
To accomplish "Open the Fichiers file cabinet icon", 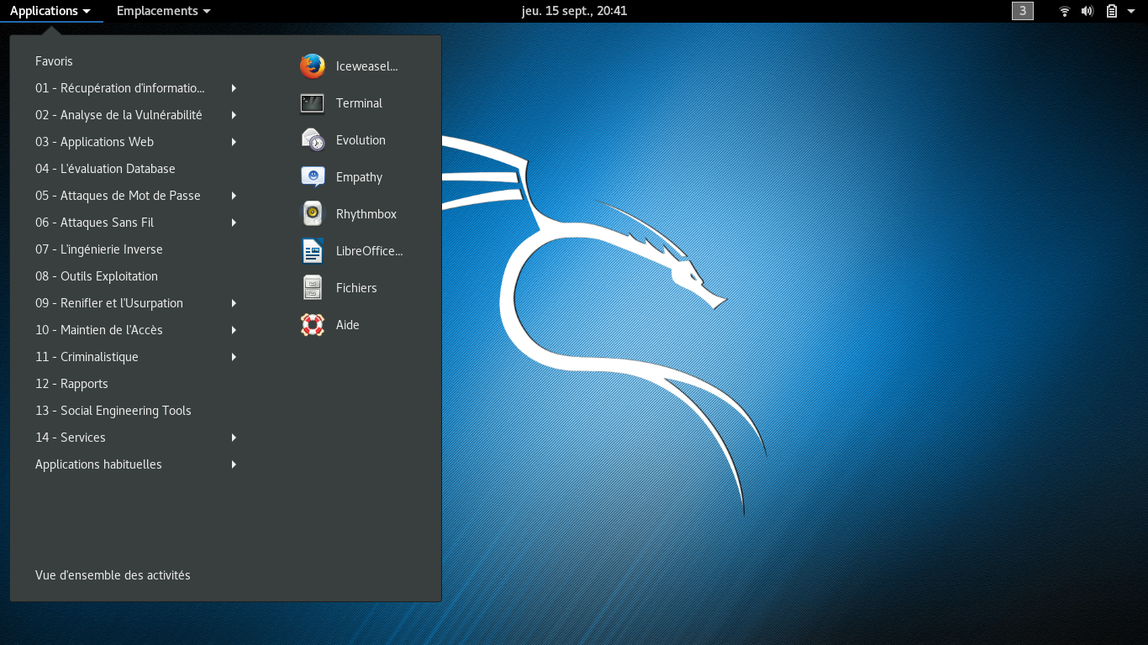I will click(x=313, y=288).
